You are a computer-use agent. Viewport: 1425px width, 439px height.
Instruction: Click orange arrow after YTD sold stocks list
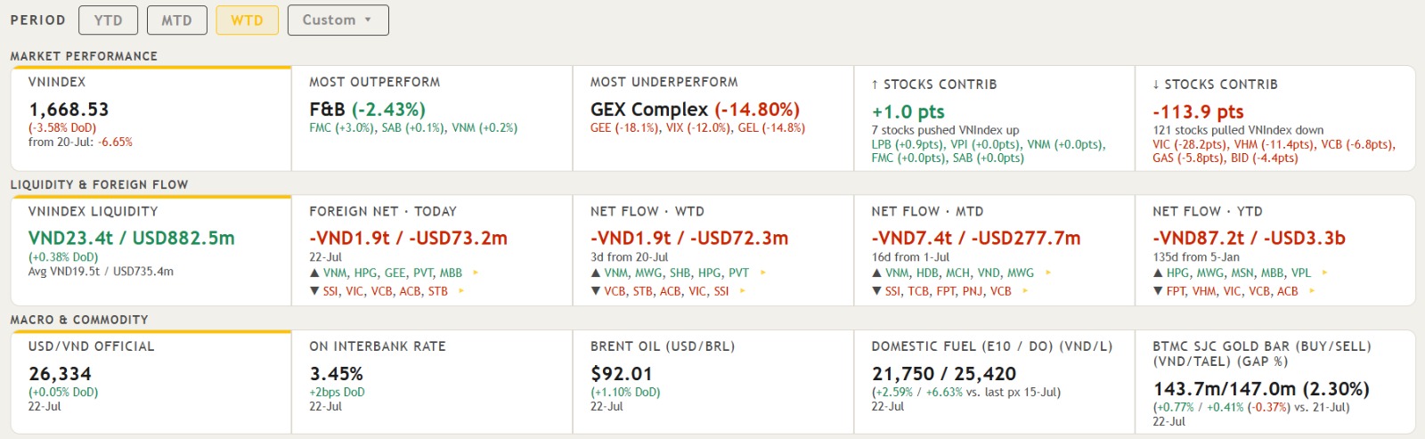coord(1312,291)
